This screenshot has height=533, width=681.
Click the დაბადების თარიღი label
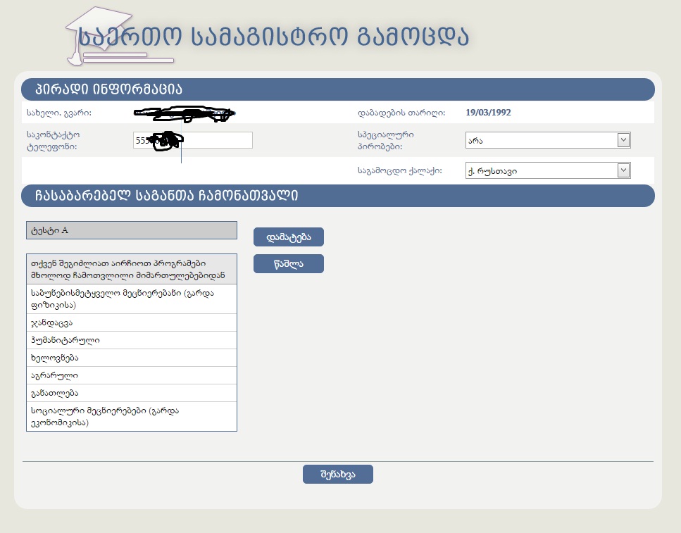pos(401,113)
